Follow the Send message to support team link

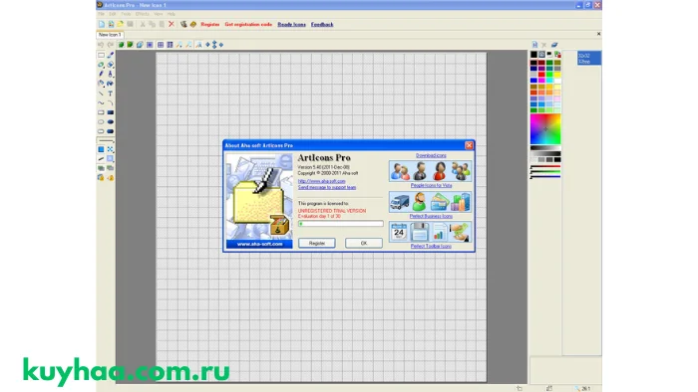click(327, 187)
